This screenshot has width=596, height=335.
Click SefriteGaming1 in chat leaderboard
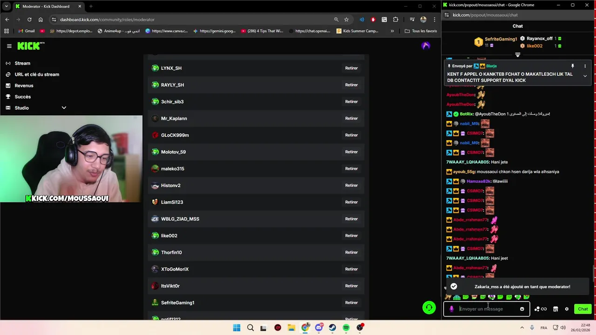(x=501, y=39)
